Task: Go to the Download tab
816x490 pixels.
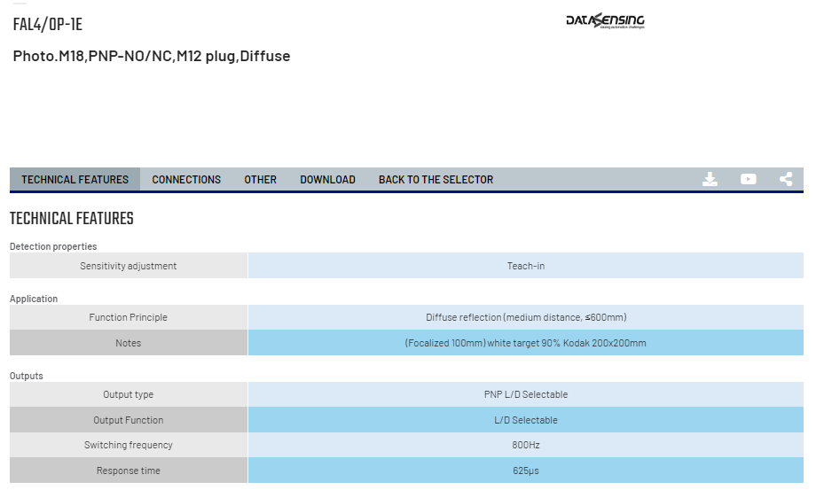Action: click(327, 180)
